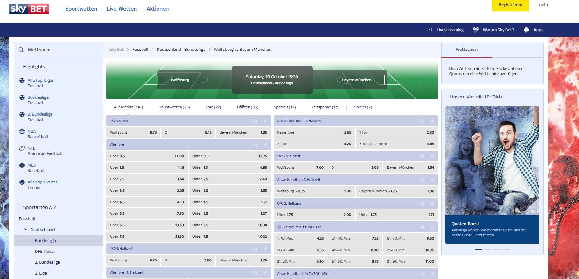Open Live-Wetten in top navigation
The height and width of the screenshot is (279, 579).
coord(122,9)
